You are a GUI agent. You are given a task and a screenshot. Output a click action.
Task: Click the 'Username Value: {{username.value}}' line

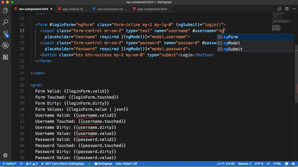tap(76, 133)
